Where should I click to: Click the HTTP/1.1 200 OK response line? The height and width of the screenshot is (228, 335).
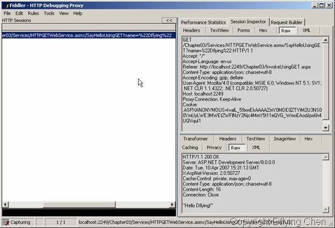tap(201, 157)
